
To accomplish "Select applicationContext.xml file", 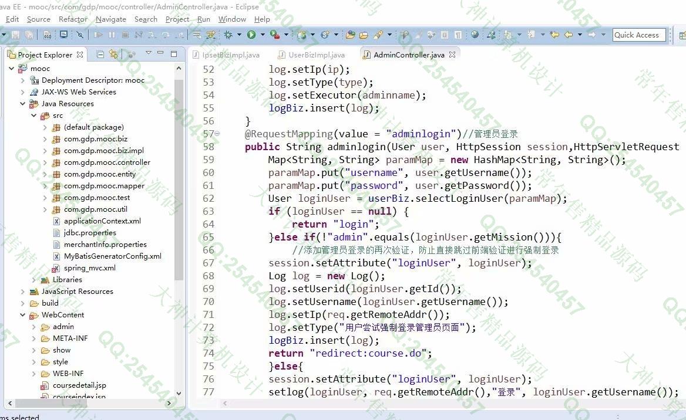I will click(102, 221).
